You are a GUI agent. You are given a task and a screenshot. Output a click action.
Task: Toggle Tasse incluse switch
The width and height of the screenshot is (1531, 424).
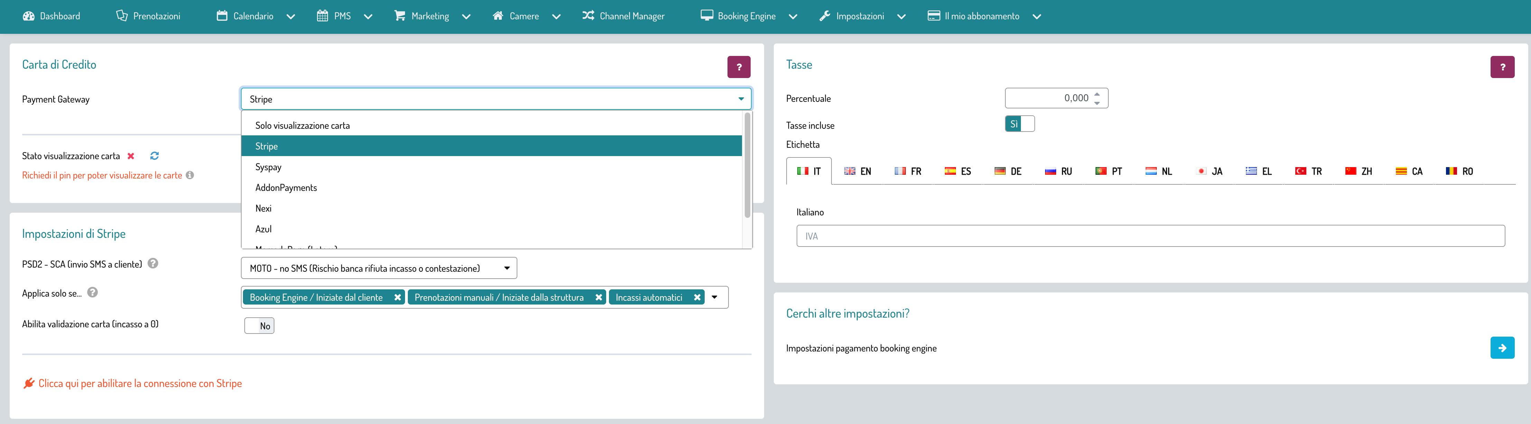(x=1019, y=124)
